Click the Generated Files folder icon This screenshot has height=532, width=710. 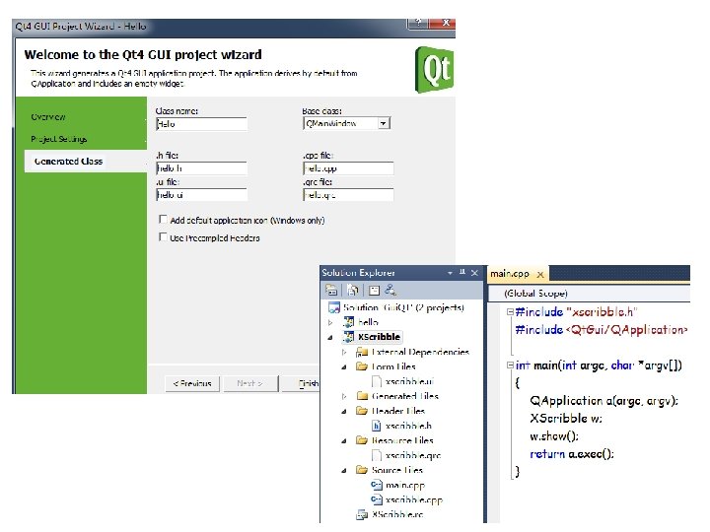point(362,396)
